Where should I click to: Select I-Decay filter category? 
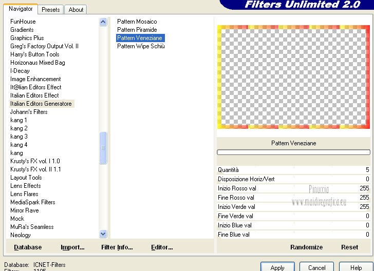click(20, 71)
